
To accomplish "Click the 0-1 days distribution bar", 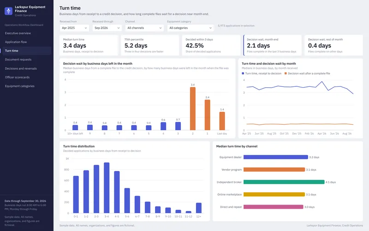I will click(x=76, y=195).
